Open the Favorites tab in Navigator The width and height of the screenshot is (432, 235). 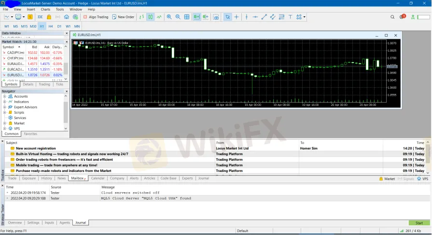pos(30,134)
